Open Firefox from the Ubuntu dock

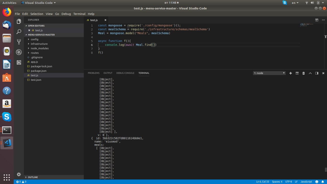click(7, 12)
